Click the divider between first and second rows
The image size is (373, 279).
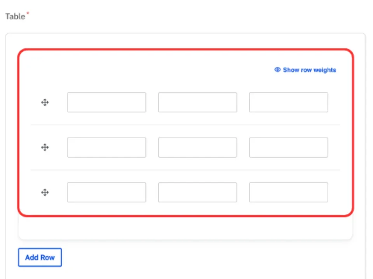pos(185,125)
